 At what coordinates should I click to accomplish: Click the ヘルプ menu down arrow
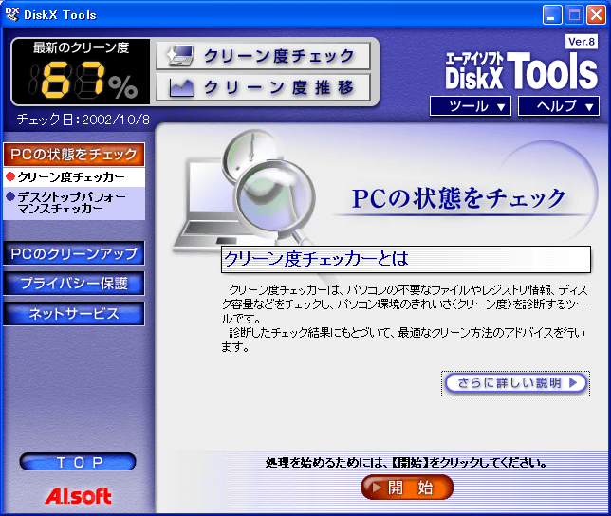pos(589,107)
